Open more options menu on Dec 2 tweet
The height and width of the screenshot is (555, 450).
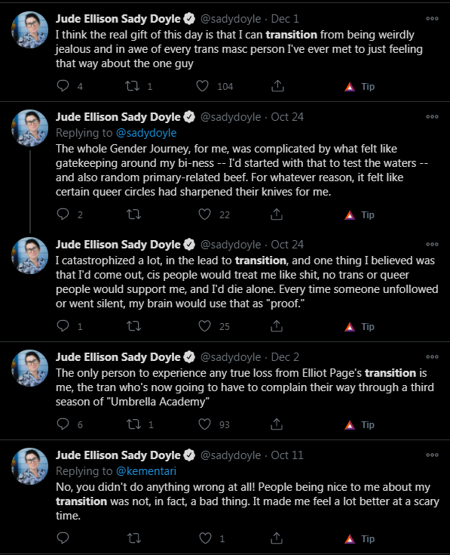tap(432, 356)
